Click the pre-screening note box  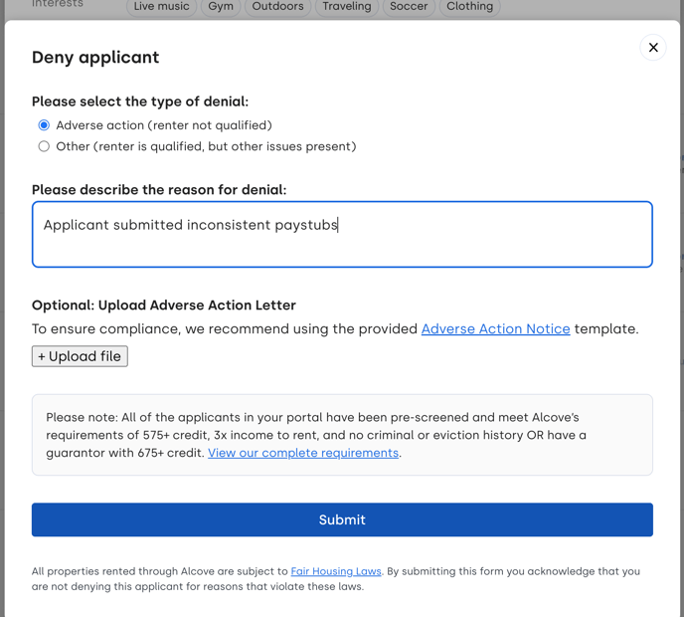[342, 435]
